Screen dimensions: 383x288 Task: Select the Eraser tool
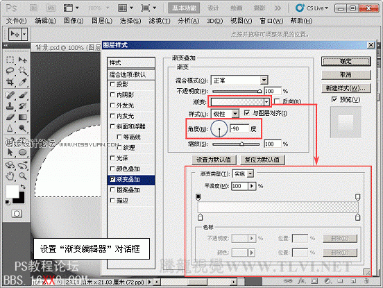[10, 117]
